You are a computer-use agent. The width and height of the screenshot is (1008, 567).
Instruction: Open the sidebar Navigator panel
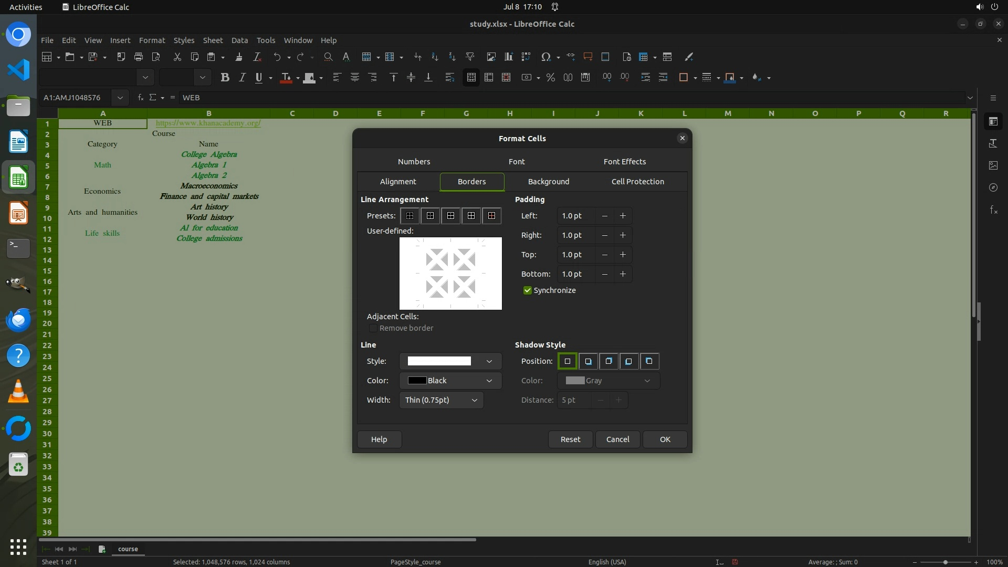click(x=993, y=187)
